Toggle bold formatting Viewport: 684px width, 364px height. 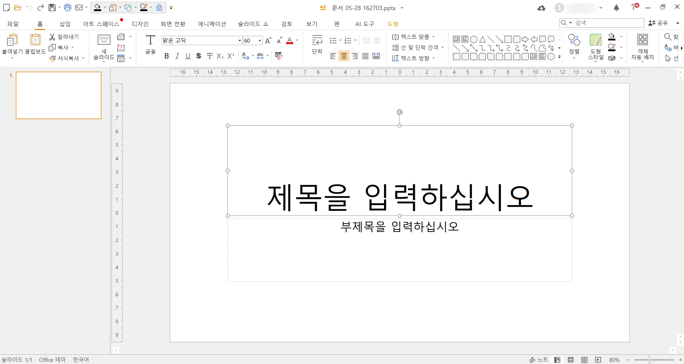(x=166, y=56)
